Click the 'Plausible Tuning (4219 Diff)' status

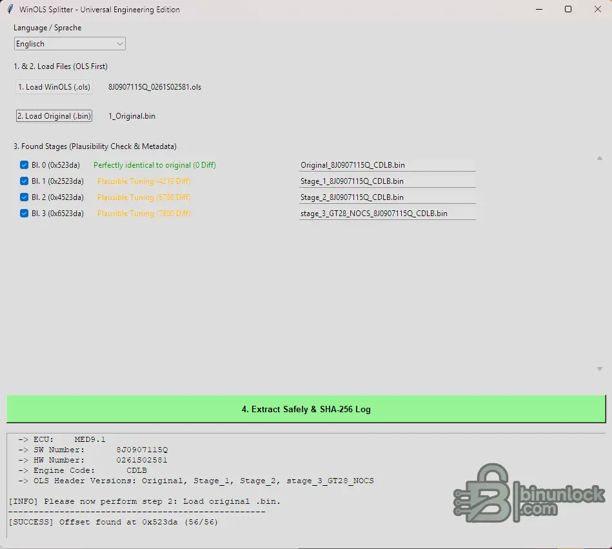click(x=144, y=181)
